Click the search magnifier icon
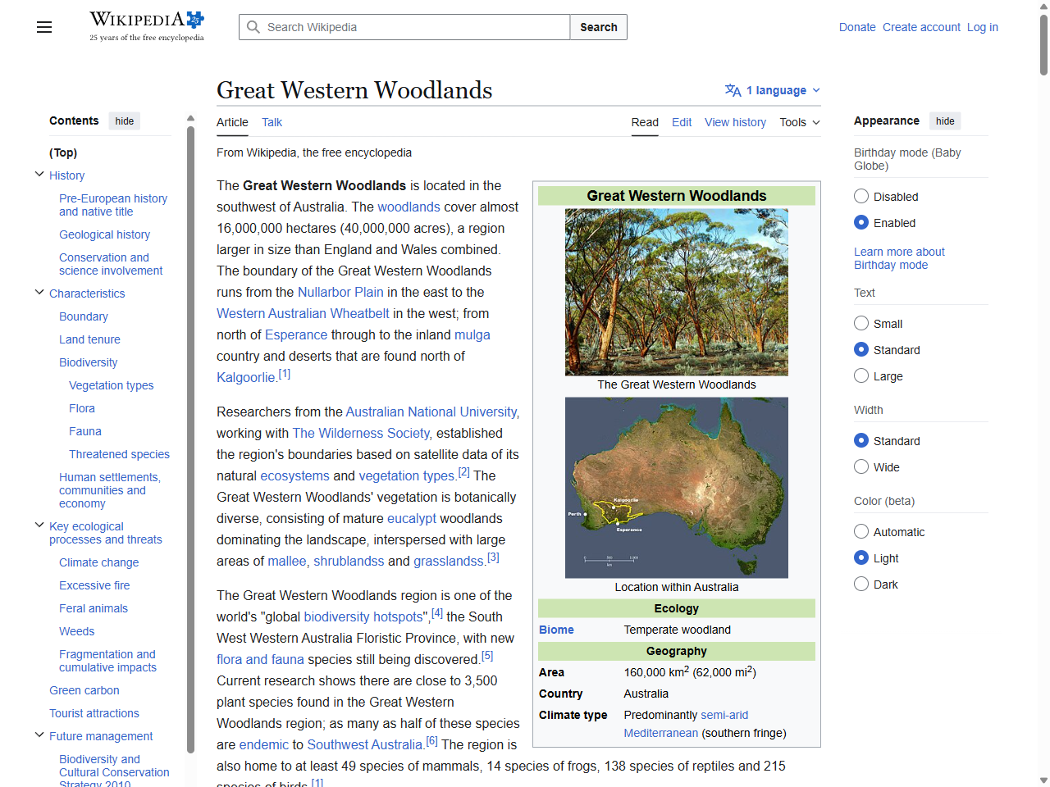The height and width of the screenshot is (787, 1050). [x=253, y=27]
